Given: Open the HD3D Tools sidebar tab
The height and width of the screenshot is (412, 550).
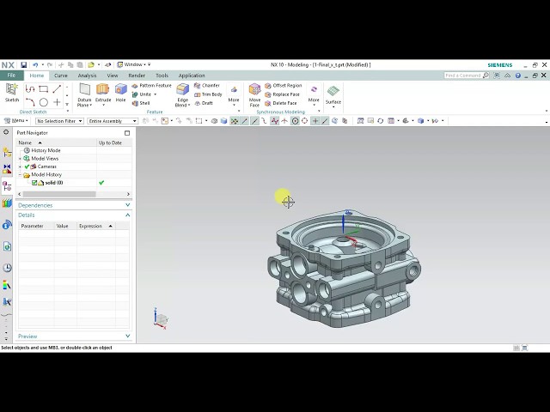Looking at the screenshot, I should (x=7, y=225).
